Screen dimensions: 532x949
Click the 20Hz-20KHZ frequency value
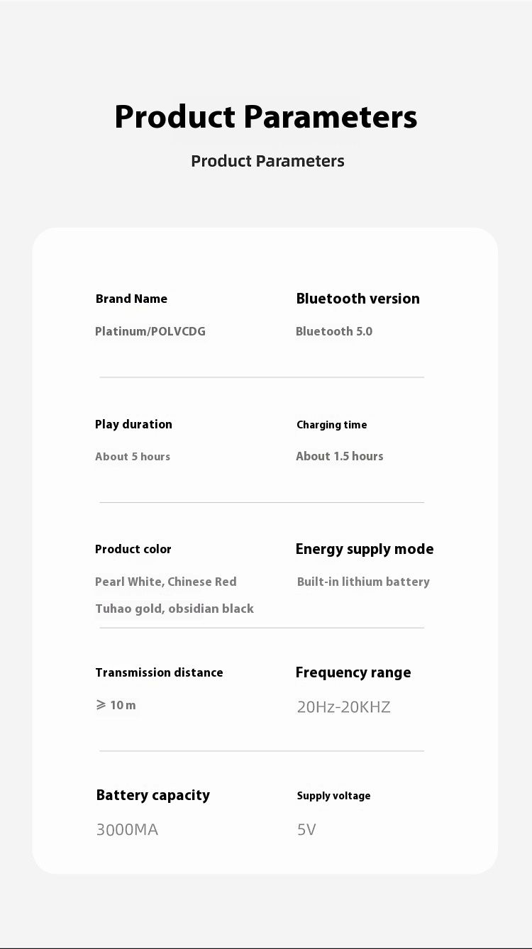pyautogui.click(x=343, y=706)
